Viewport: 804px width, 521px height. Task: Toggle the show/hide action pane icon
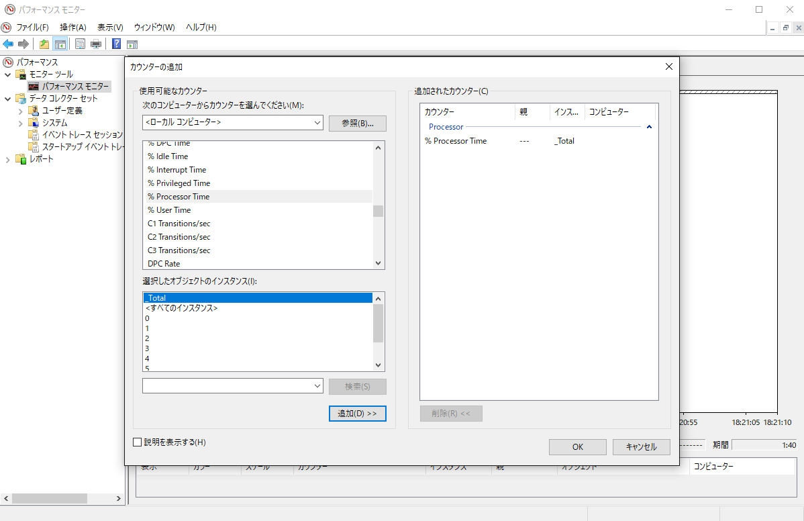pos(132,44)
